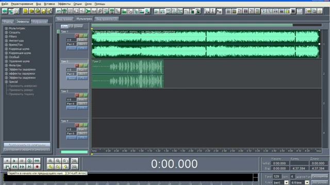Screen dimensions: 330x185
Task: Pause playback using the Pause button
Action: pyautogui.click(x=22, y=161)
